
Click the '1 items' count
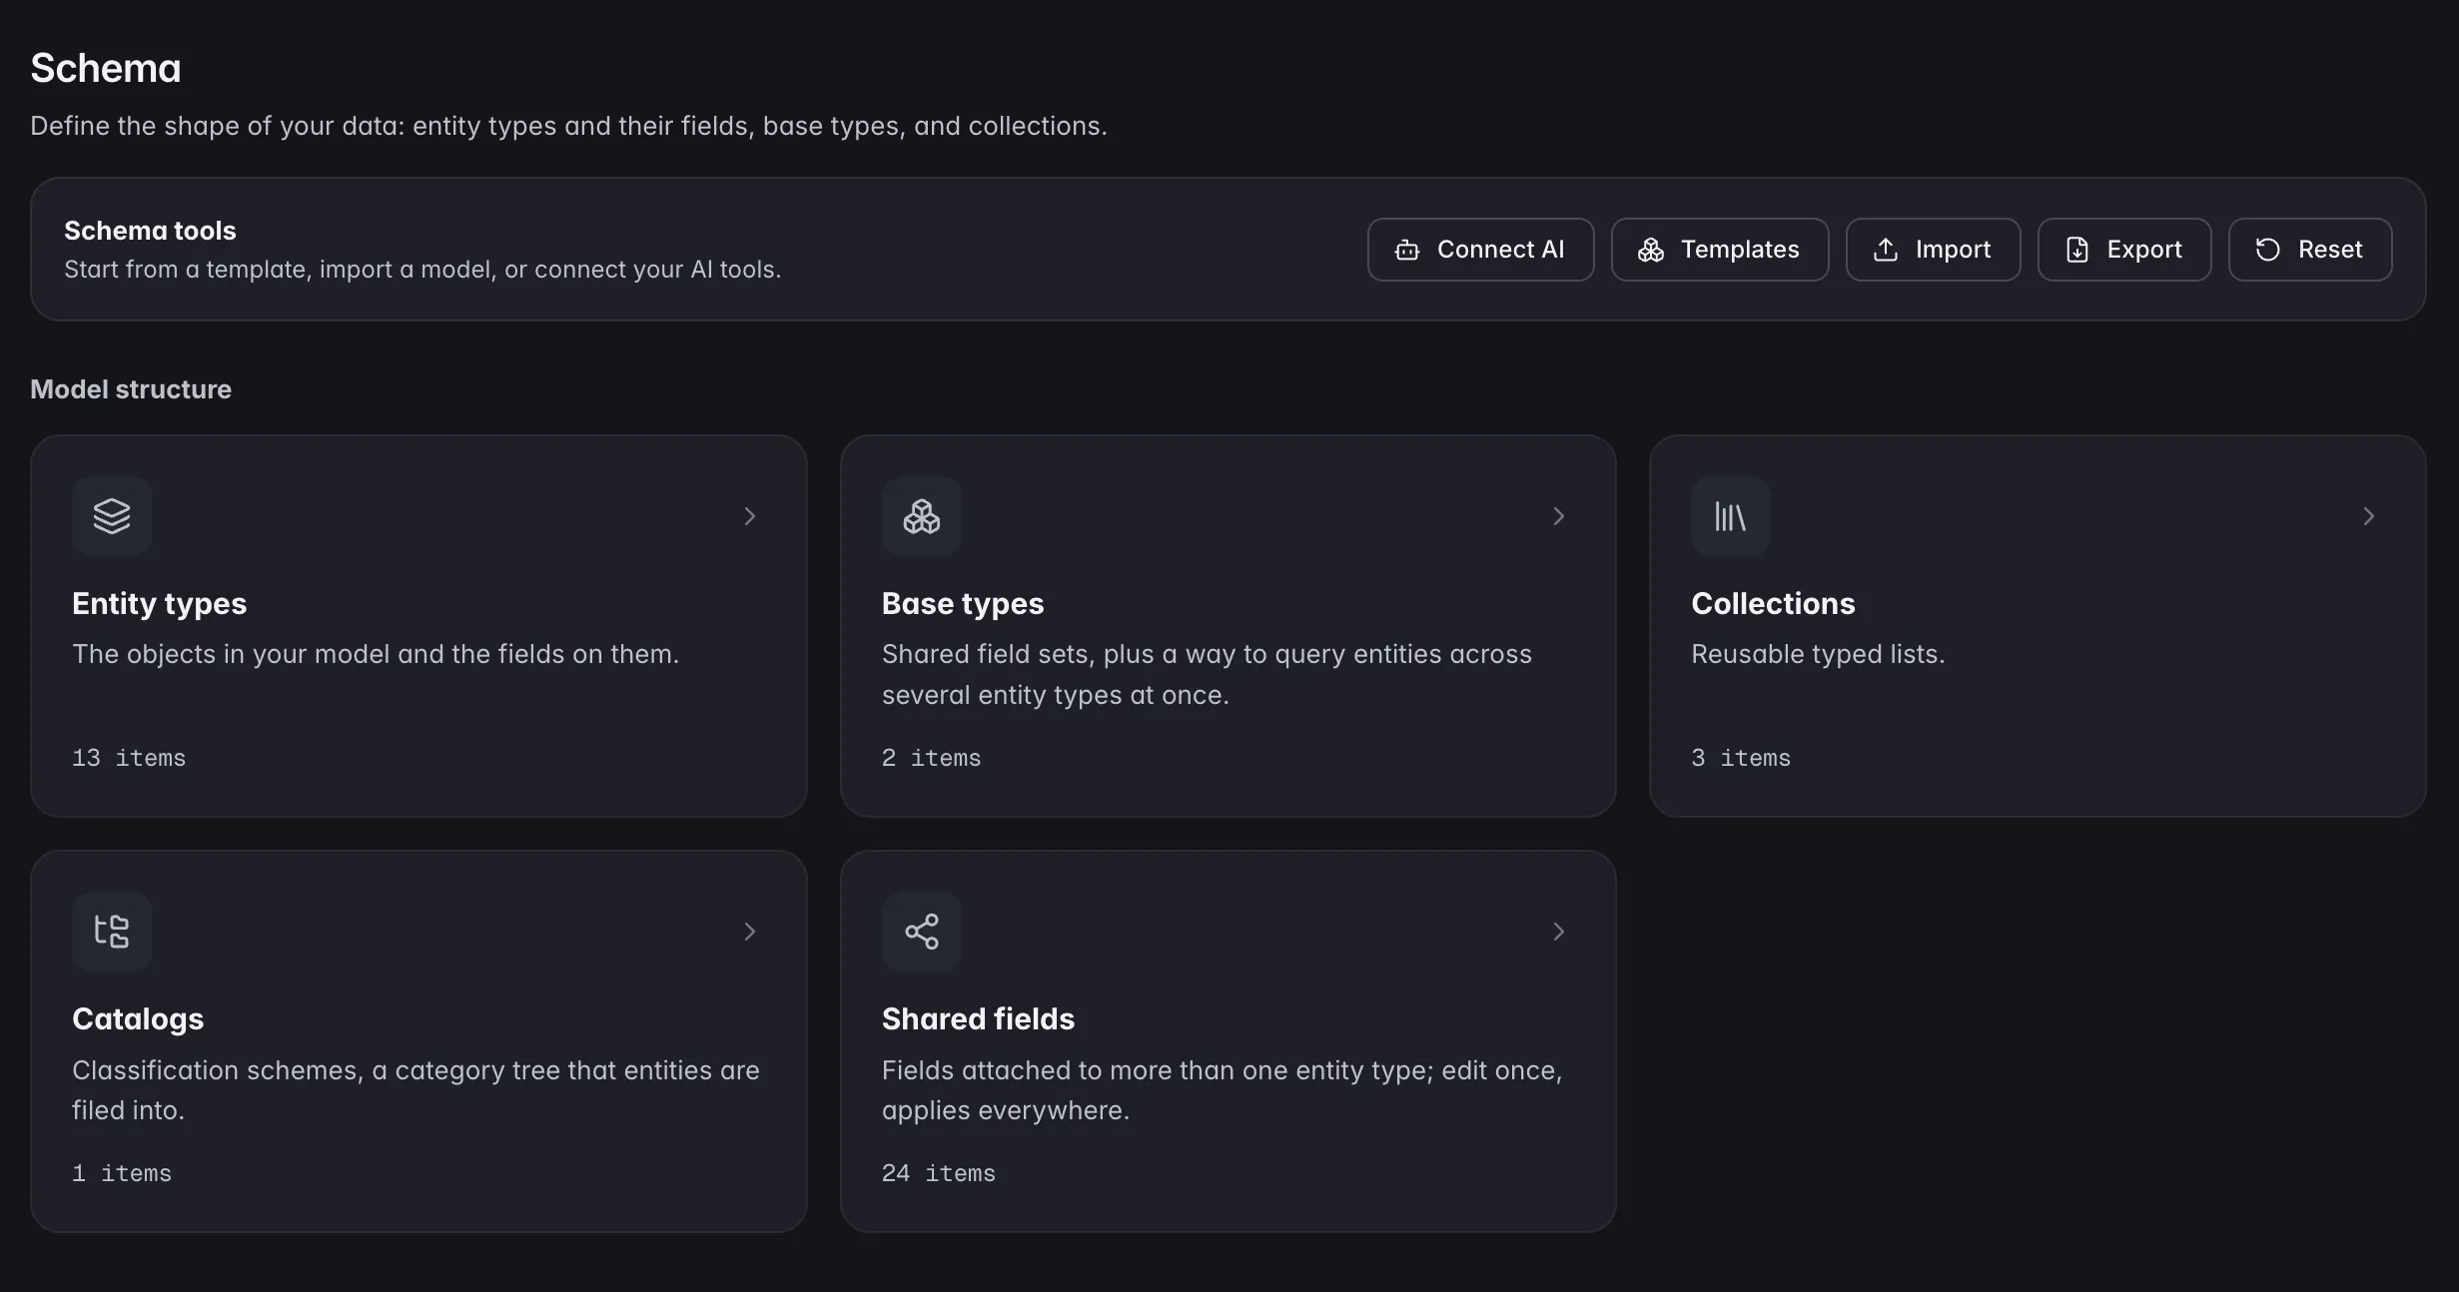pos(122,1174)
